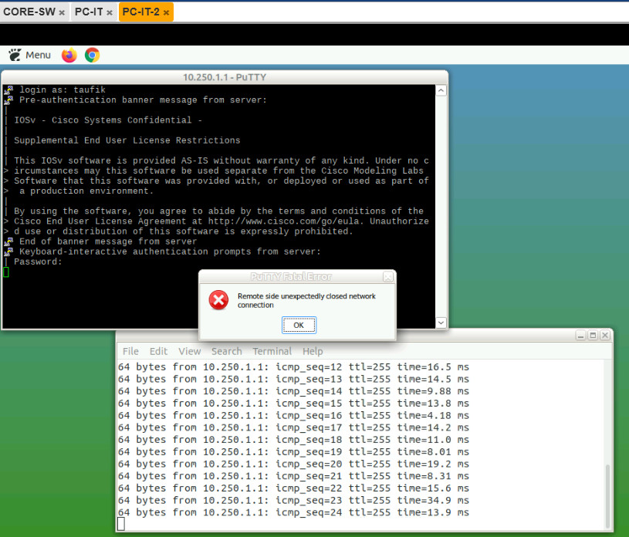Click the icmp_seq=21 ping reply line
This screenshot has width=629, height=537.
(293, 476)
